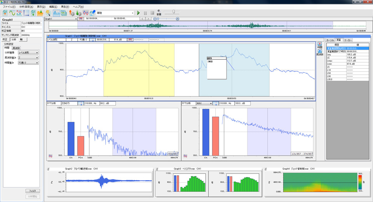Toggle the cursor button in left FFT header
Screen dimensions: 373x202
tap(81, 103)
